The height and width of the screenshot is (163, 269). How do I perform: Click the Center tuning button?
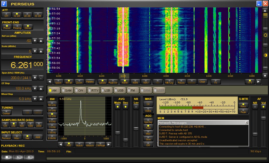(x=6, y=113)
